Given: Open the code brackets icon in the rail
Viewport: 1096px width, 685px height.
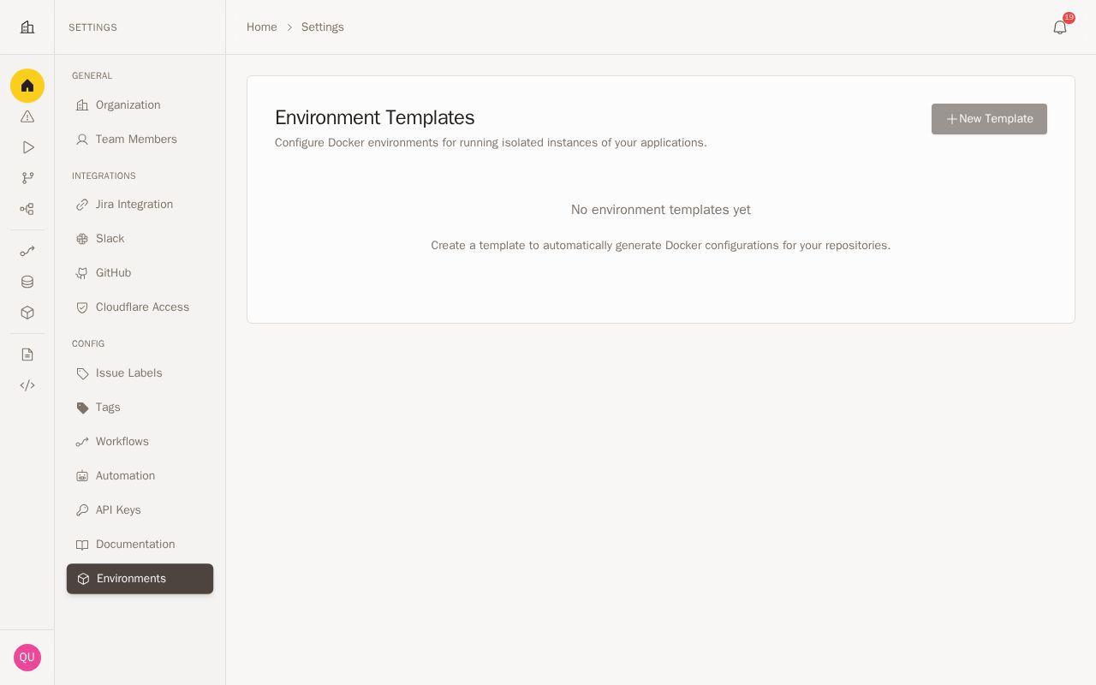Looking at the screenshot, I should (x=27, y=385).
